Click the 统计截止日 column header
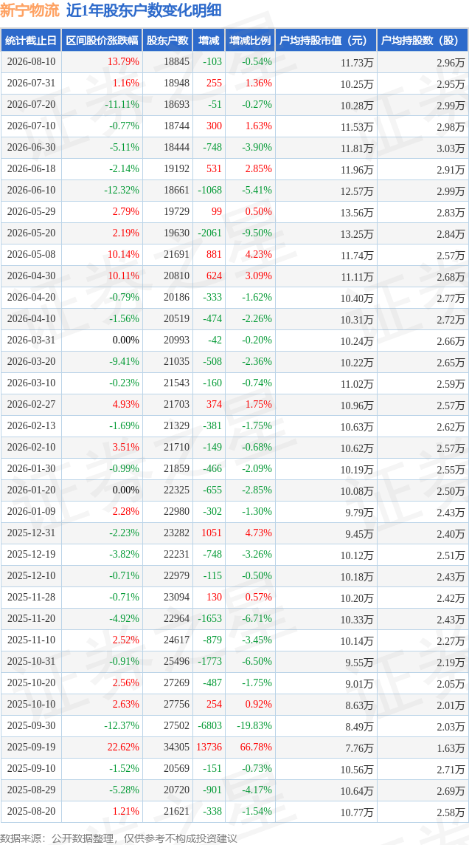The height and width of the screenshot is (845, 469). (31, 41)
